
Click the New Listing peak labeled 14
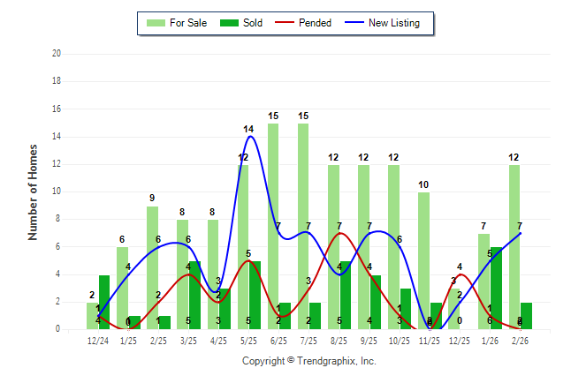click(250, 136)
